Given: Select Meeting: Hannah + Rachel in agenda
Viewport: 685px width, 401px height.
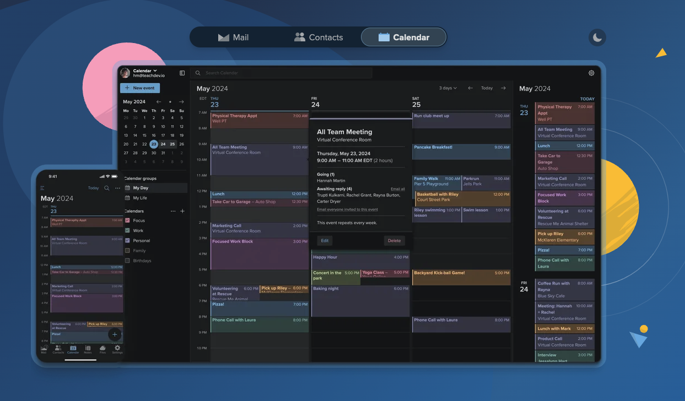Looking at the screenshot, I should [565, 312].
